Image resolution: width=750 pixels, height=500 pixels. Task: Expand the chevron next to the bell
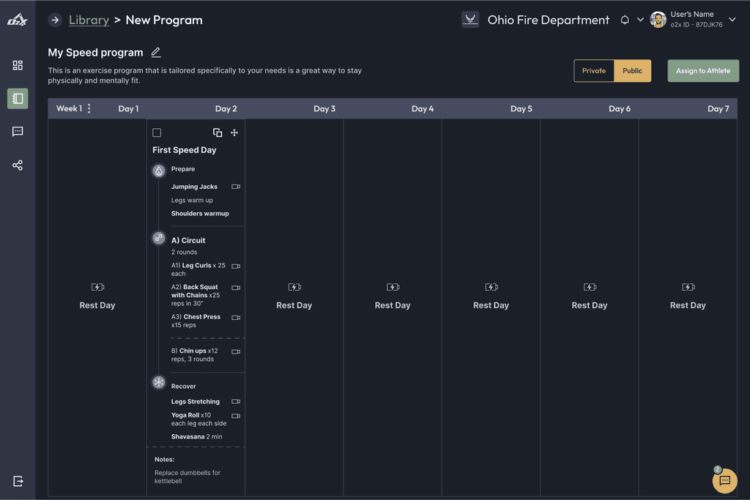pyautogui.click(x=640, y=20)
